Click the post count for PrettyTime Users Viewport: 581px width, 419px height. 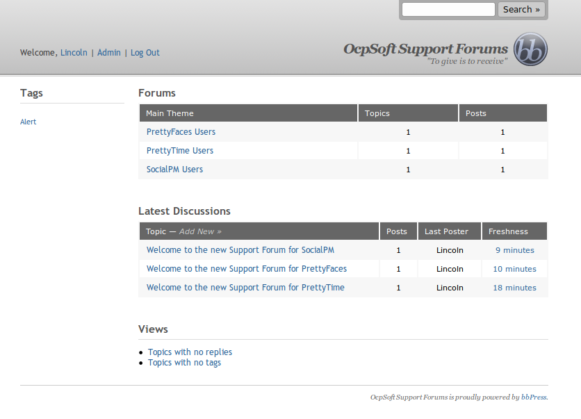click(503, 151)
